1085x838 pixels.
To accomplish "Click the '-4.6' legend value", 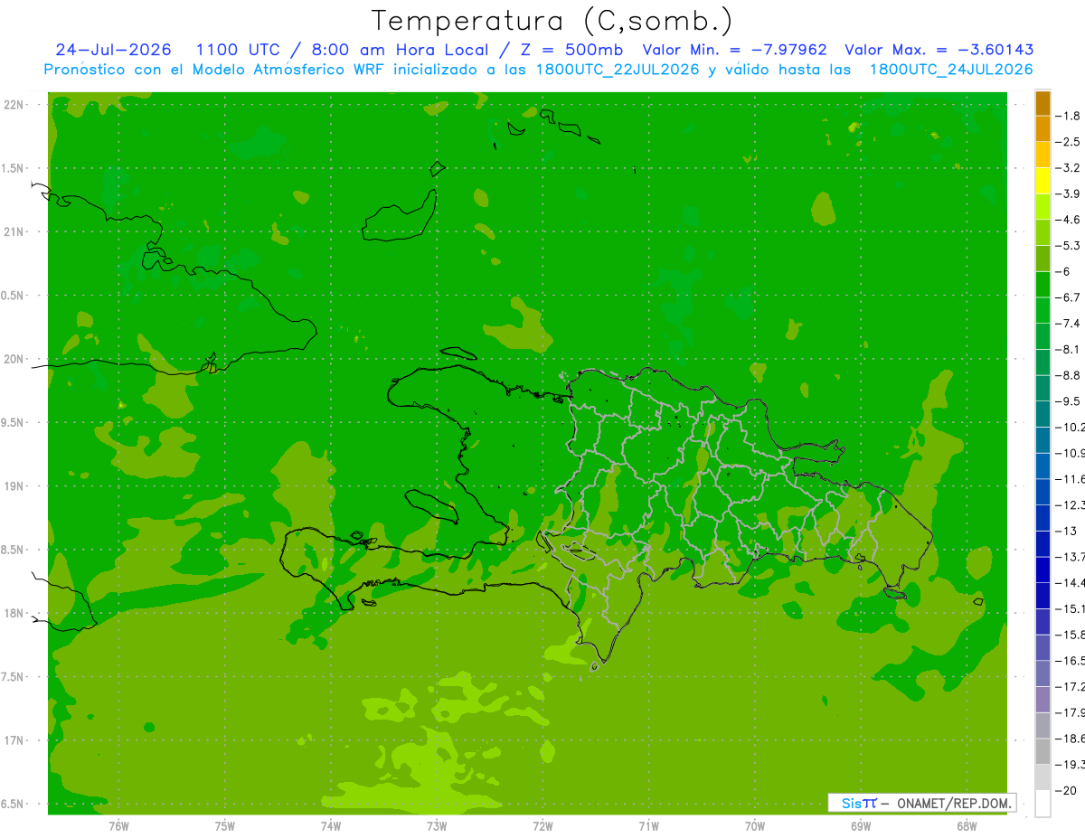I will tap(1068, 220).
